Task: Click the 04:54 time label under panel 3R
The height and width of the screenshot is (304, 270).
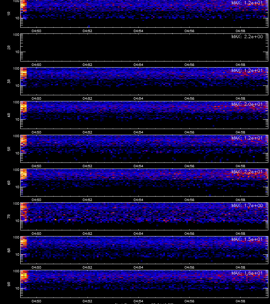Action: [138, 99]
